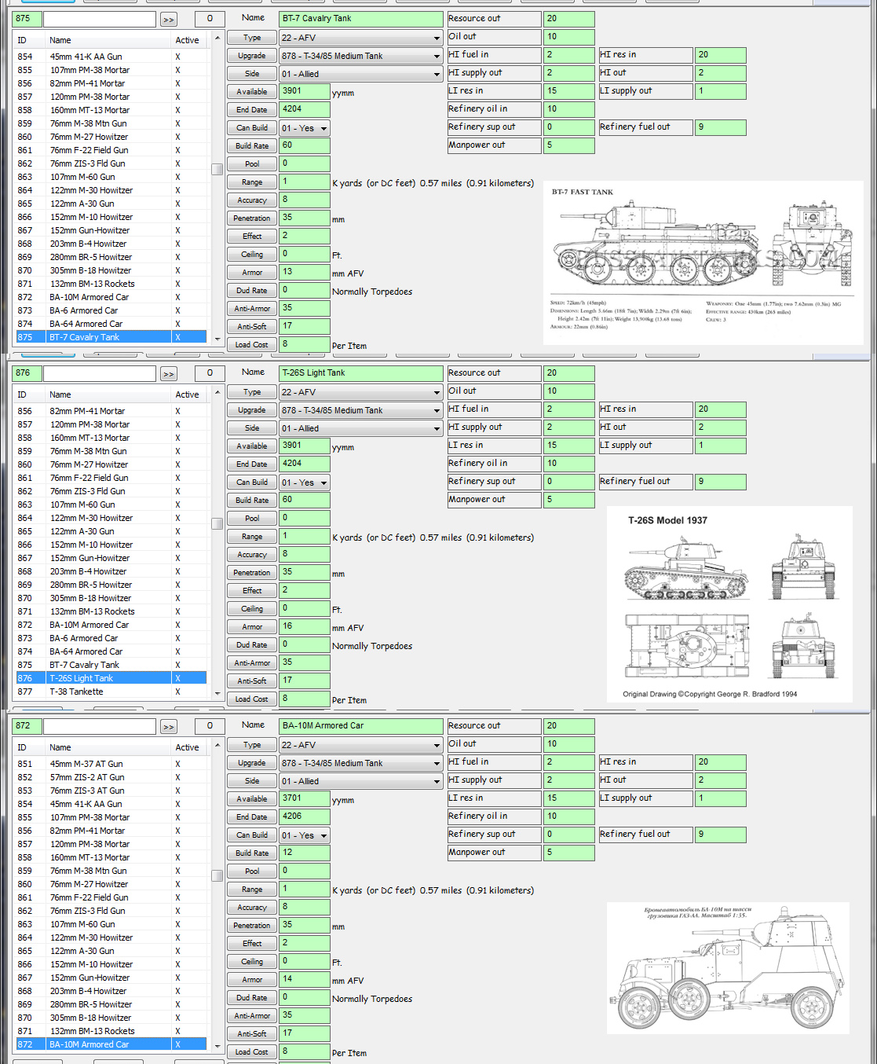The height and width of the screenshot is (1064, 877).
Task: Toggle Active X for T-38 Tankette
Action: (178, 692)
